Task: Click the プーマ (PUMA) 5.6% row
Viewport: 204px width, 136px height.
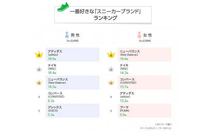Action: [x=144, y=111]
